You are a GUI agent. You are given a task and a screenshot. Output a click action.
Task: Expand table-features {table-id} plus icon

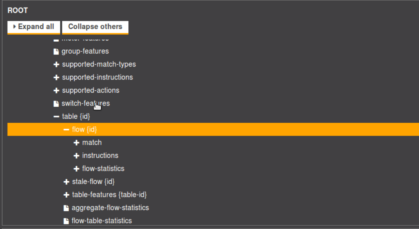(x=66, y=195)
